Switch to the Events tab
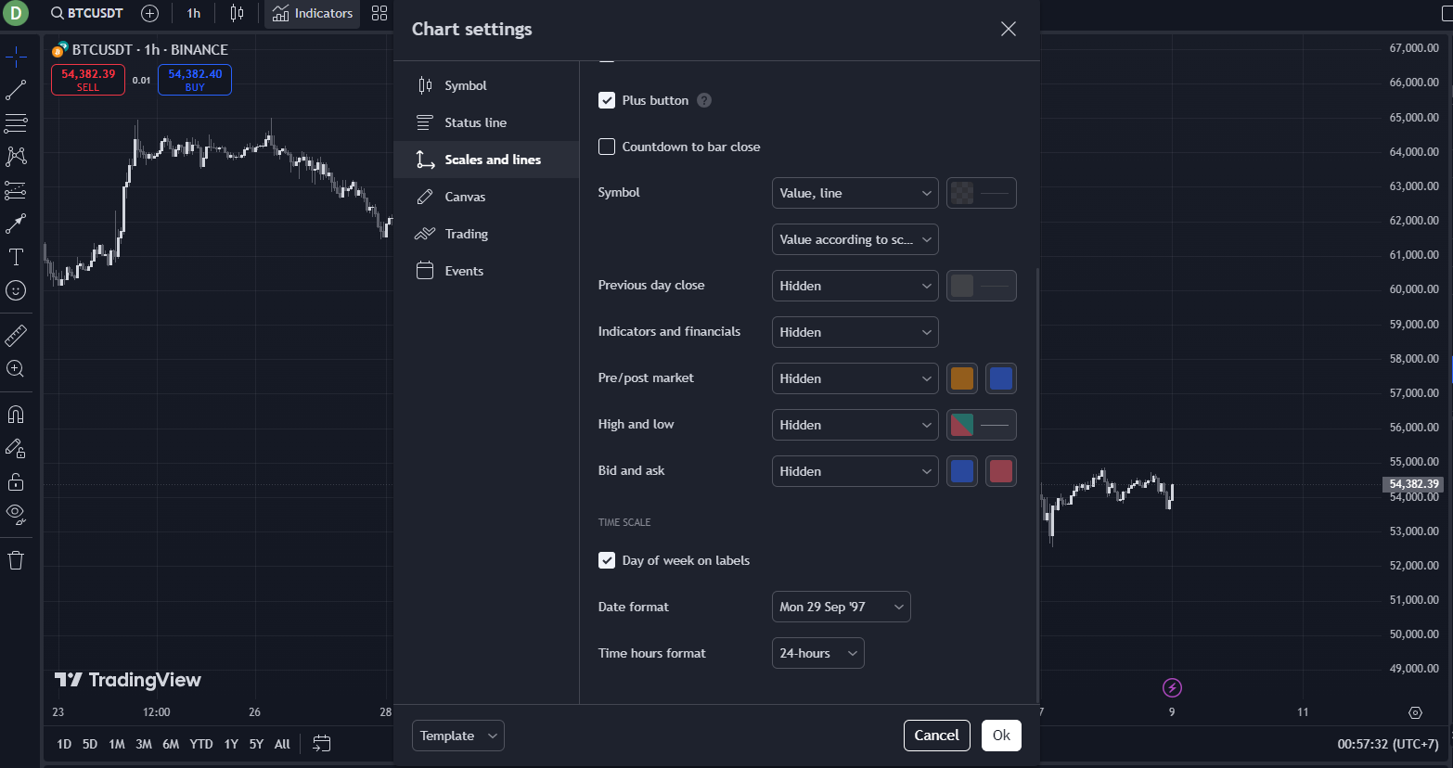This screenshot has height=768, width=1453. point(486,271)
